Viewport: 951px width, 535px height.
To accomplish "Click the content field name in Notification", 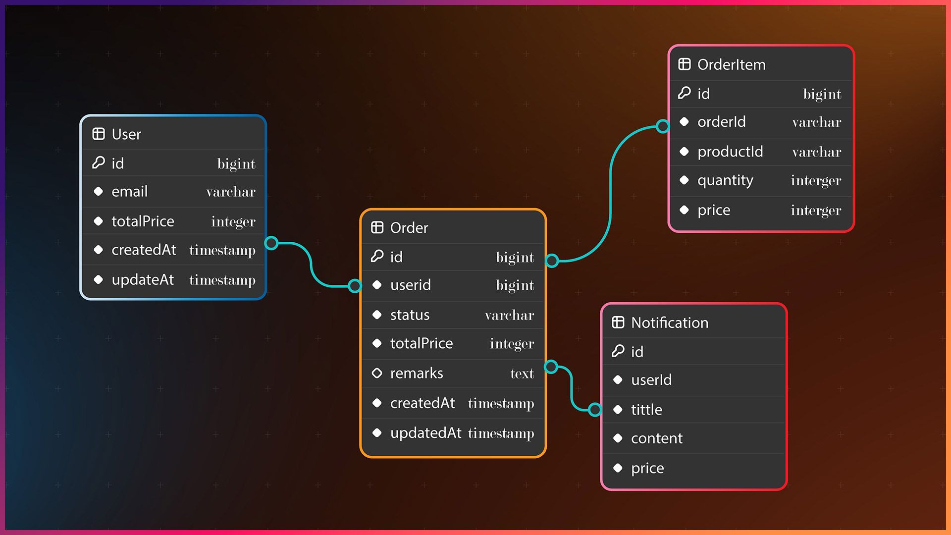I will click(657, 439).
